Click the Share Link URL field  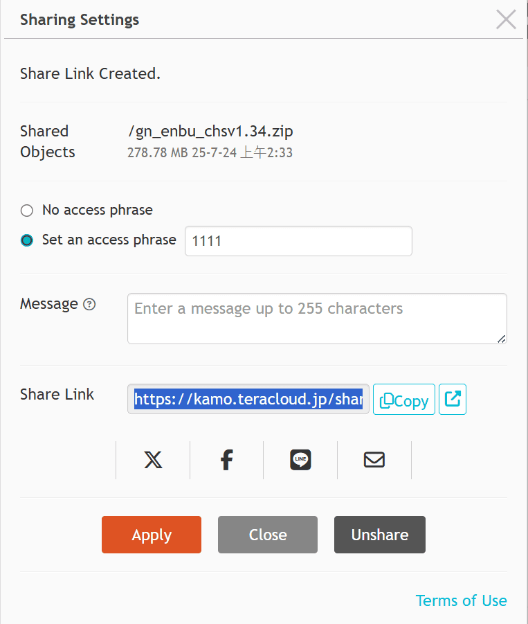click(248, 400)
